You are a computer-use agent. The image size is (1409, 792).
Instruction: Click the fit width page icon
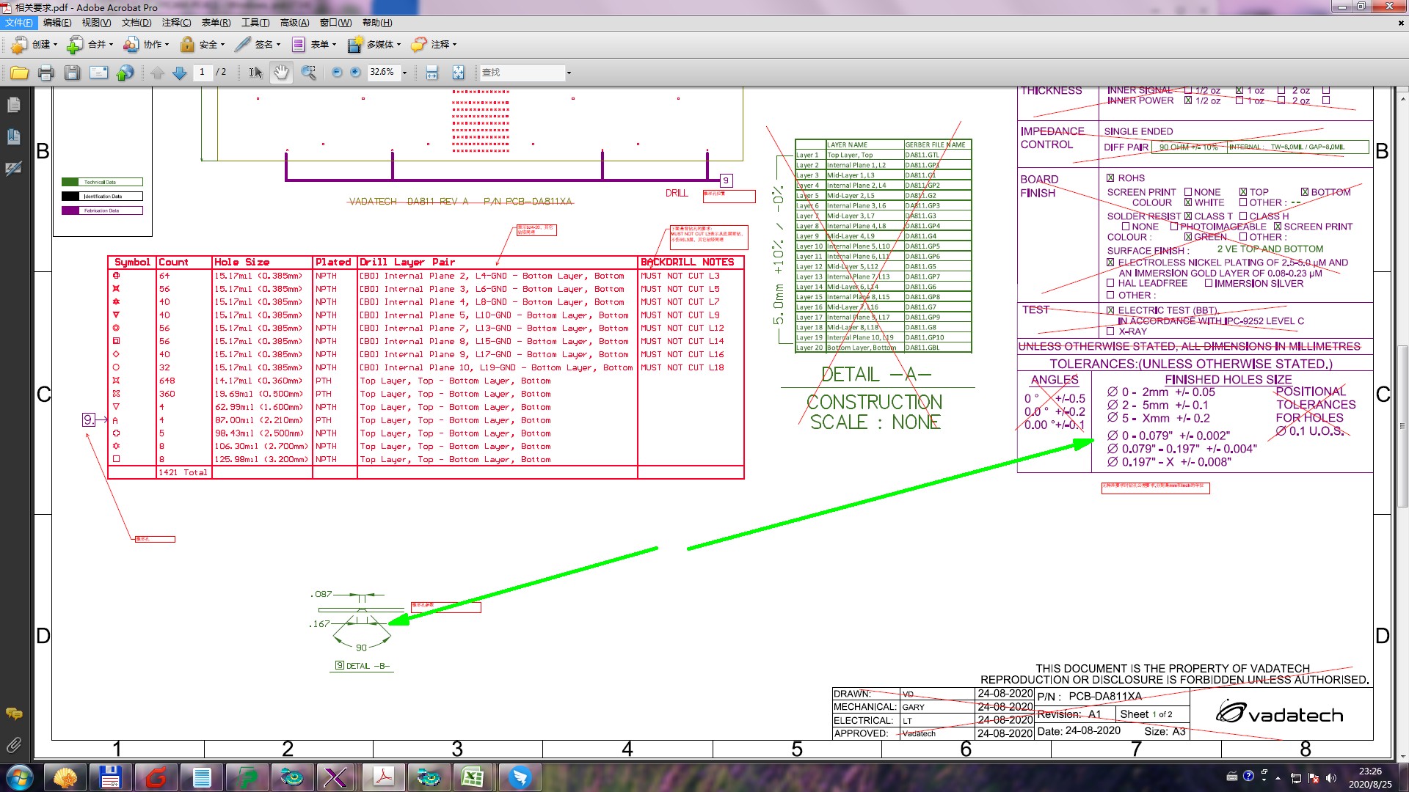(432, 73)
